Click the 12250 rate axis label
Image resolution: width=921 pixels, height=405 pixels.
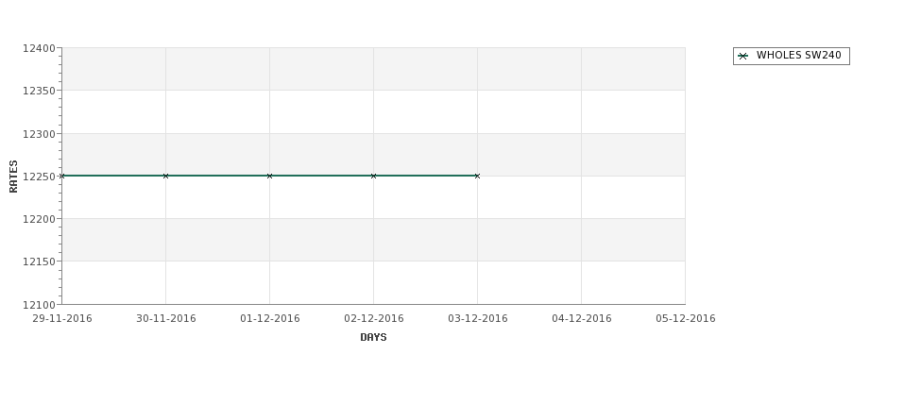(x=39, y=177)
